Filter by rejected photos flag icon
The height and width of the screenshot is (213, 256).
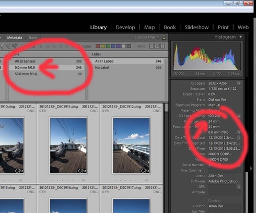[x=15, y=46]
